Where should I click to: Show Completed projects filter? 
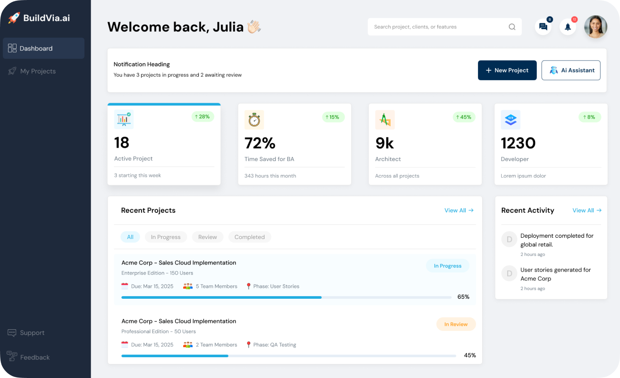click(x=249, y=237)
